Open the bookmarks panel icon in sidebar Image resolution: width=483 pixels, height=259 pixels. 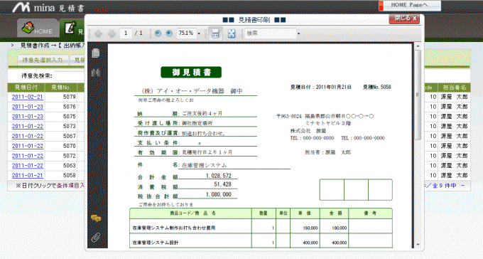click(96, 73)
